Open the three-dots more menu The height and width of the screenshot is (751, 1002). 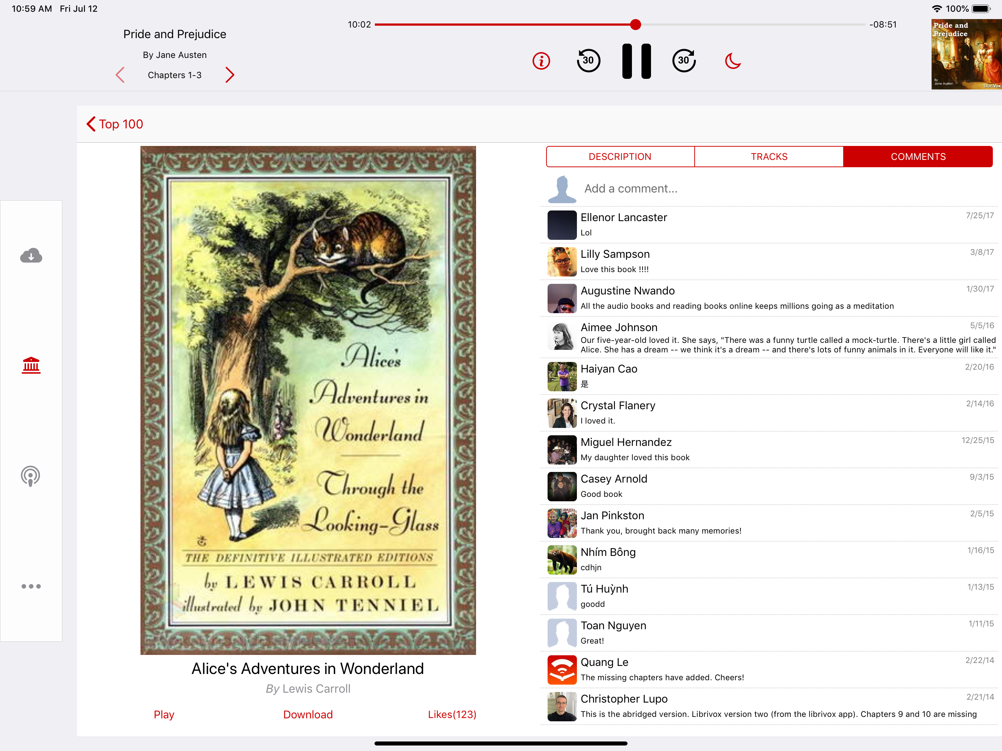[31, 586]
